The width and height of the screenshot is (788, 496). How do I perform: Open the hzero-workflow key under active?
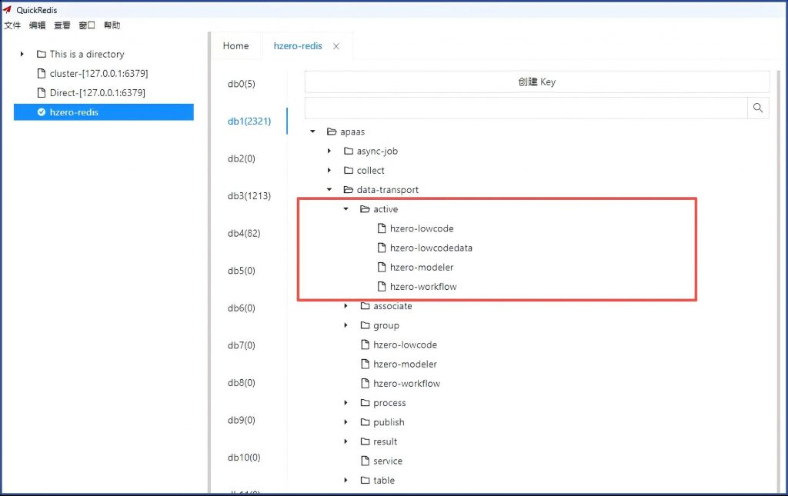pos(422,287)
